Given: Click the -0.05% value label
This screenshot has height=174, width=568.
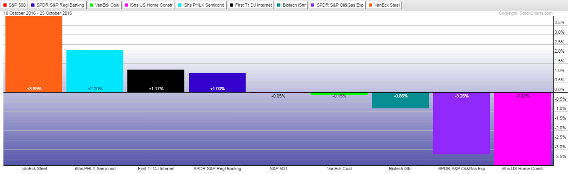Looking at the screenshot, I should pos(279,96).
